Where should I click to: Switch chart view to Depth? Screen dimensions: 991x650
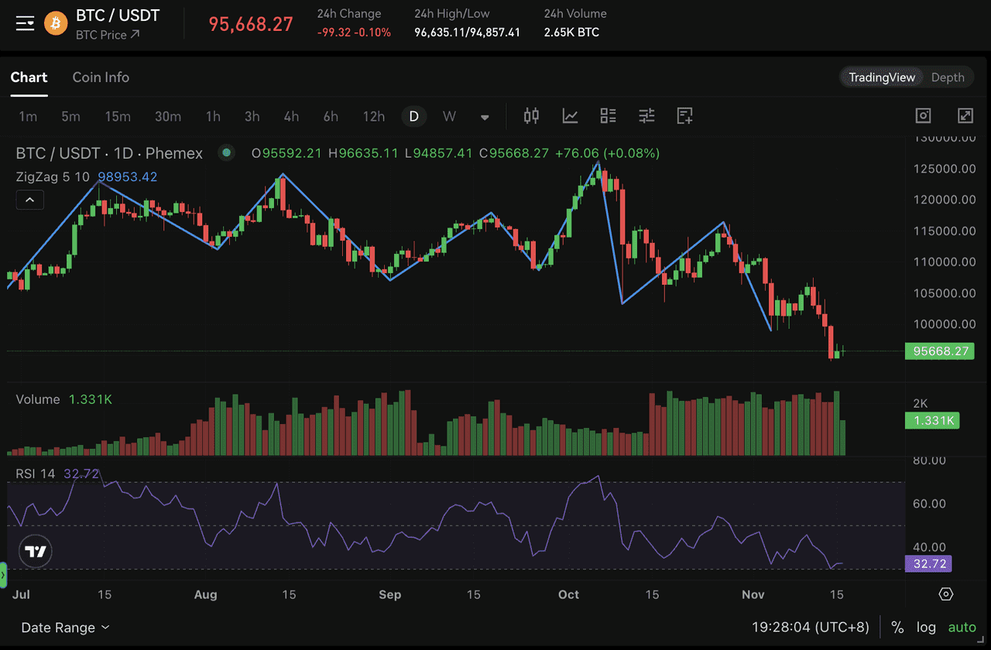[x=948, y=77]
